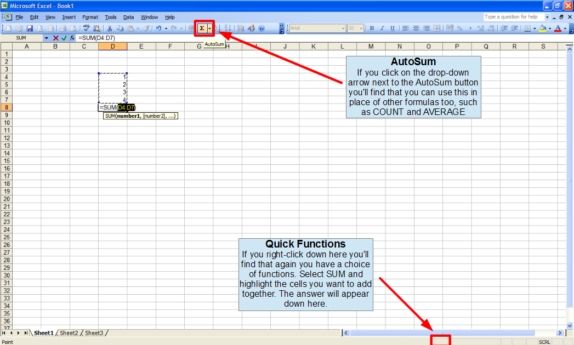
Task: Open the Insert menu
Action: coord(69,17)
